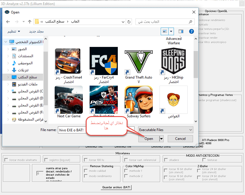Click the search magnifier icon

coord(190,22)
